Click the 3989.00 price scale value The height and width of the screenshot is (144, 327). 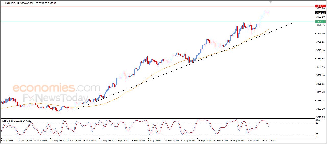coord(320,8)
